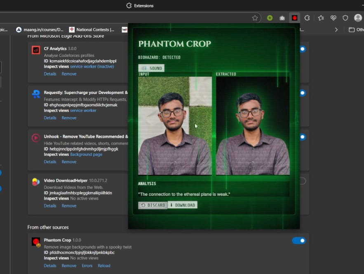The height and width of the screenshot is (274, 364).
Task: Click the PHANTOM CROP popup title
Action: tap(174, 44)
